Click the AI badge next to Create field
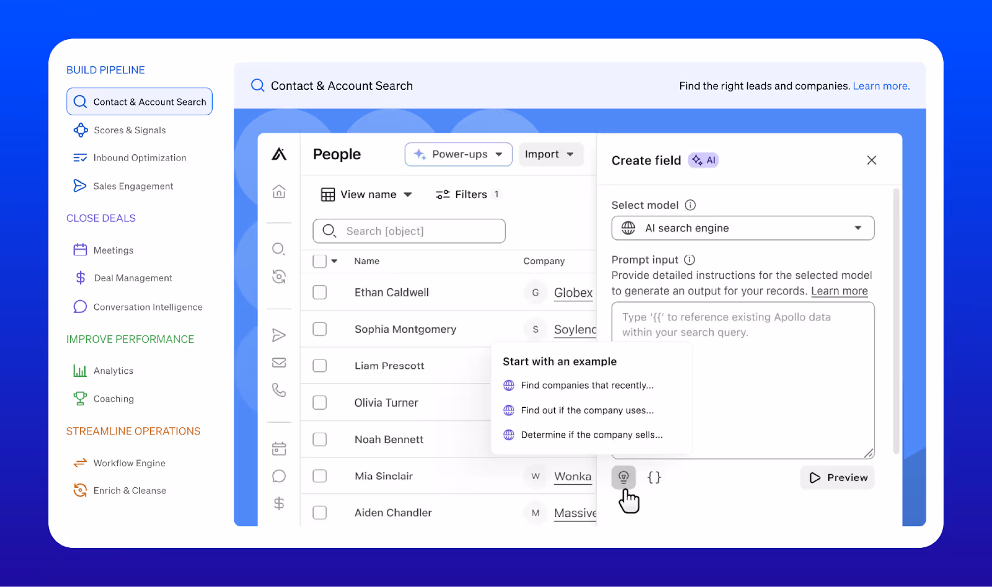Image resolution: width=992 pixels, height=587 pixels. click(704, 161)
